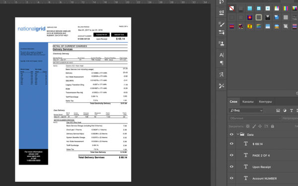Apply the beige outlined square style preset
The height and width of the screenshot is (186, 298).
(259, 17)
